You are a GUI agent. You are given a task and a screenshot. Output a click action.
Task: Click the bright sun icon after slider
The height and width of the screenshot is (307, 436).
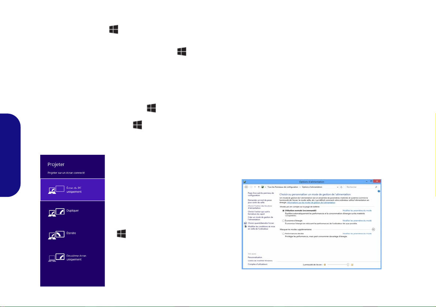352,265
